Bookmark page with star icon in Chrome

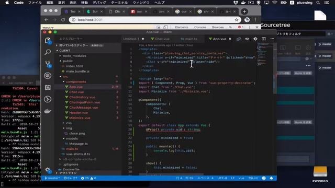click(237, 20)
